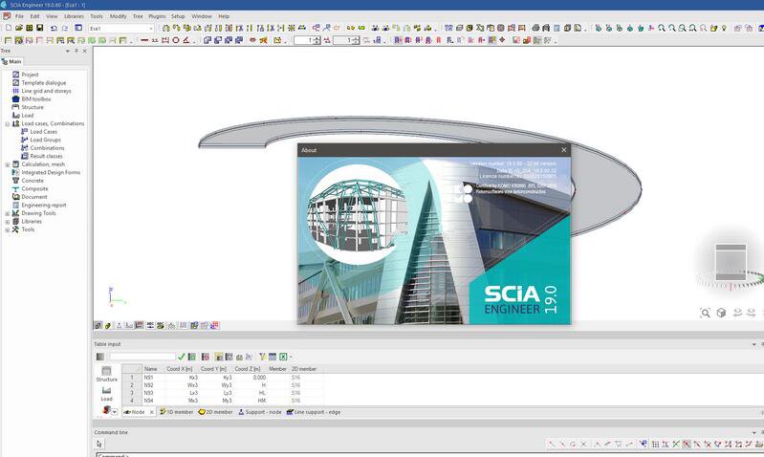Save project with the floppy disk icon
This screenshot has height=457, width=764.
tap(40, 29)
